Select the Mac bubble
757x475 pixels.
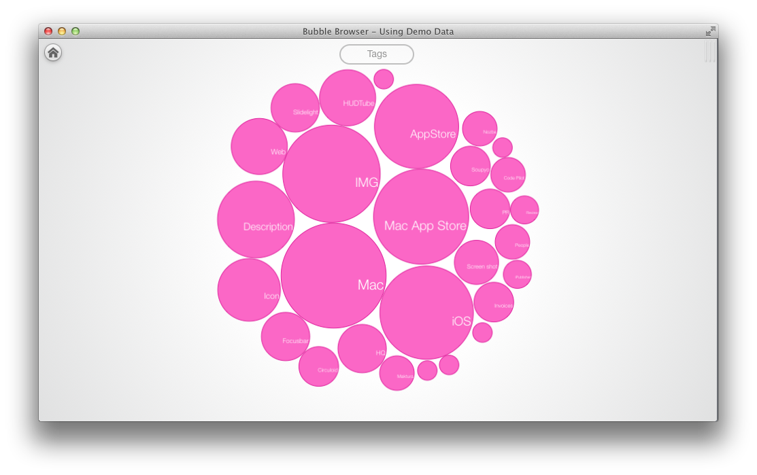(x=333, y=275)
